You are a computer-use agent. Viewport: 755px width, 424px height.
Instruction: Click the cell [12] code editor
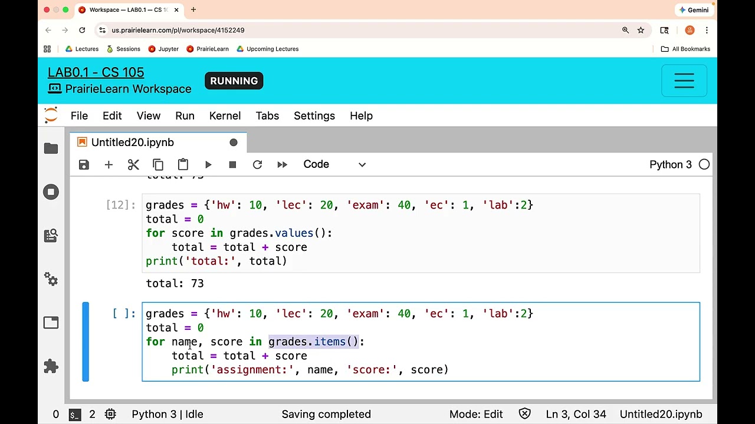421,233
